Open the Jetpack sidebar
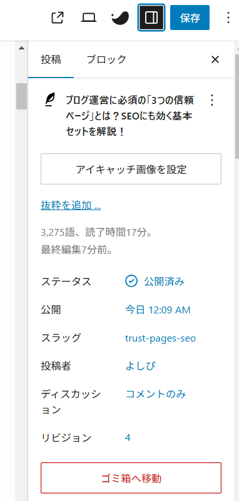This screenshot has height=501, width=239. [x=120, y=18]
